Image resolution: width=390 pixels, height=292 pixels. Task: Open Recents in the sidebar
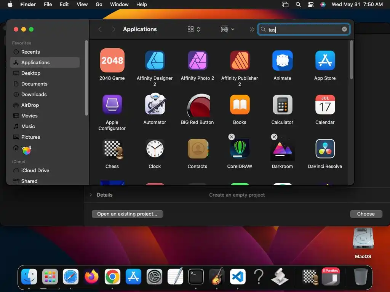pos(45,52)
